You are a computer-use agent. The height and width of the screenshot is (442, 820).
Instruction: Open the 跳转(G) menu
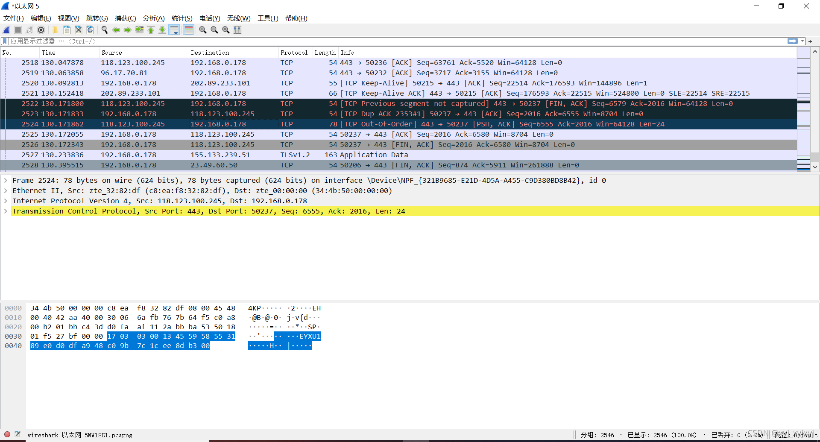97,18
